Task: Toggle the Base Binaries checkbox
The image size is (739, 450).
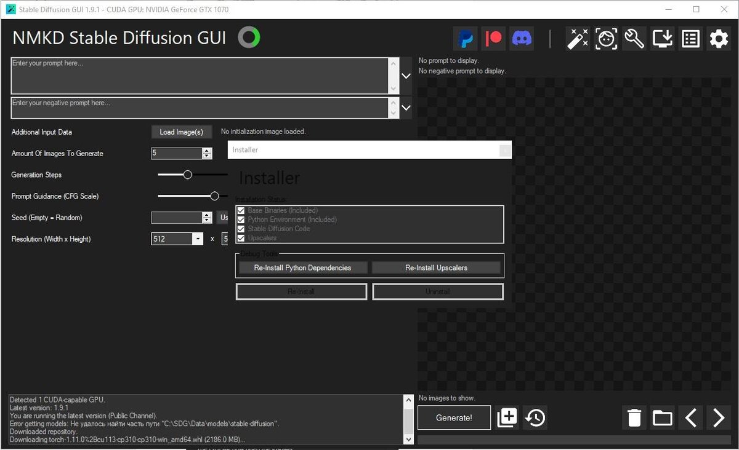Action: (241, 210)
